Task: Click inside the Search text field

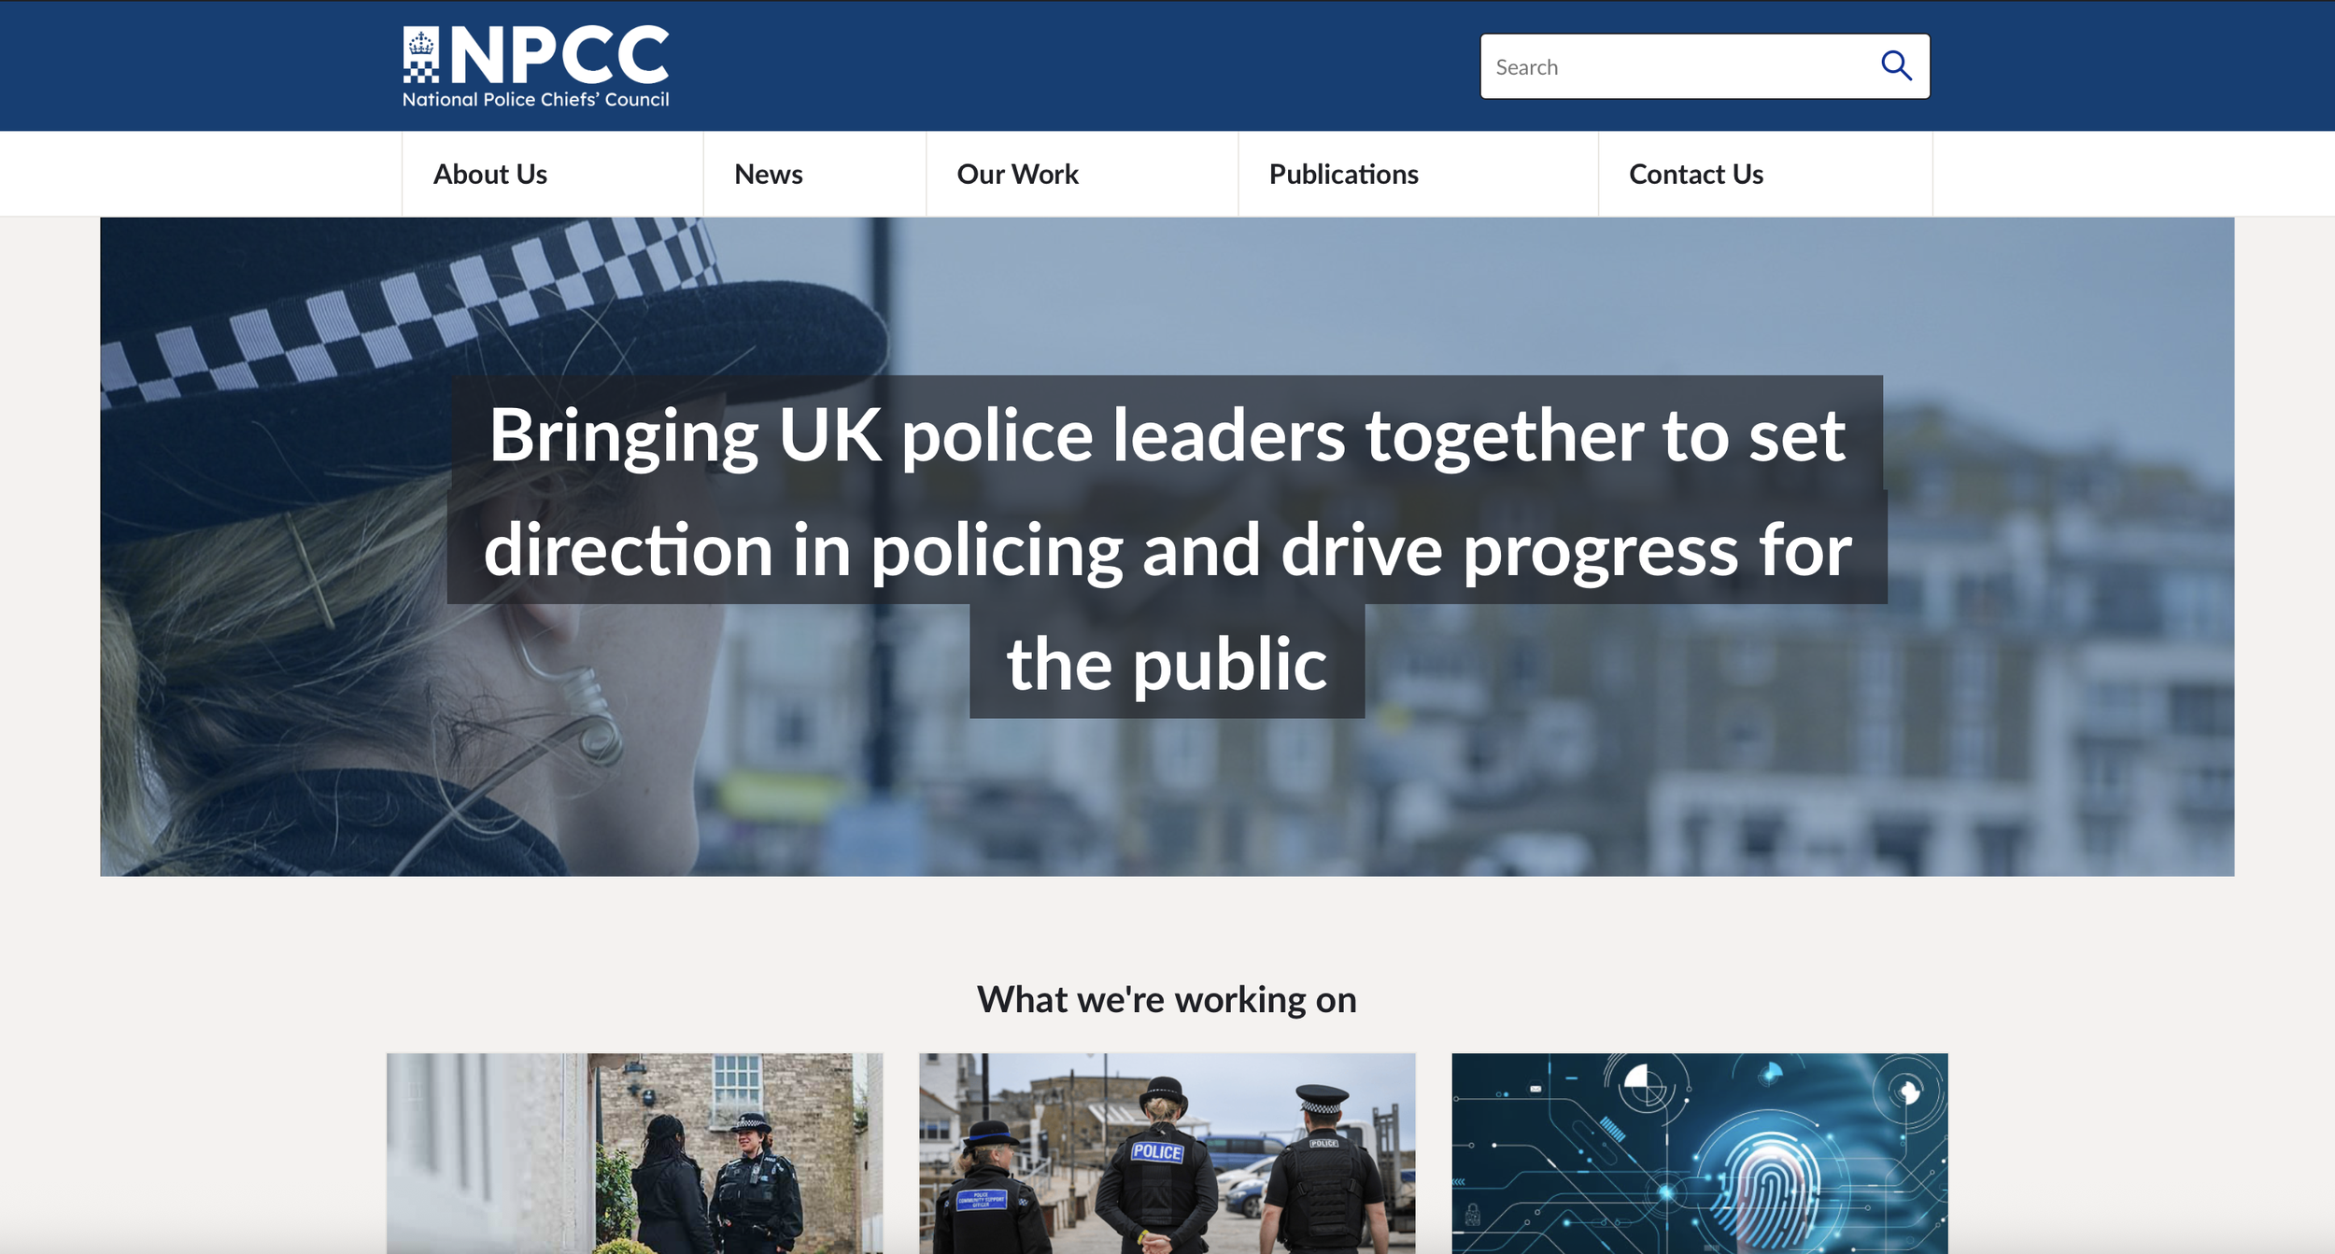Action: coord(1677,66)
